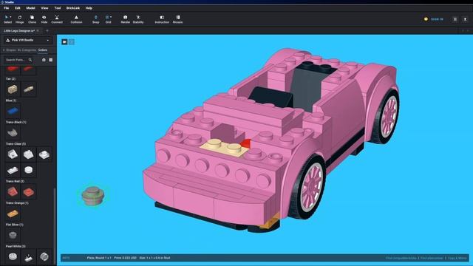The image size is (473, 266).
Task: Pick the second Trans-Red part
Action: (x=28, y=192)
